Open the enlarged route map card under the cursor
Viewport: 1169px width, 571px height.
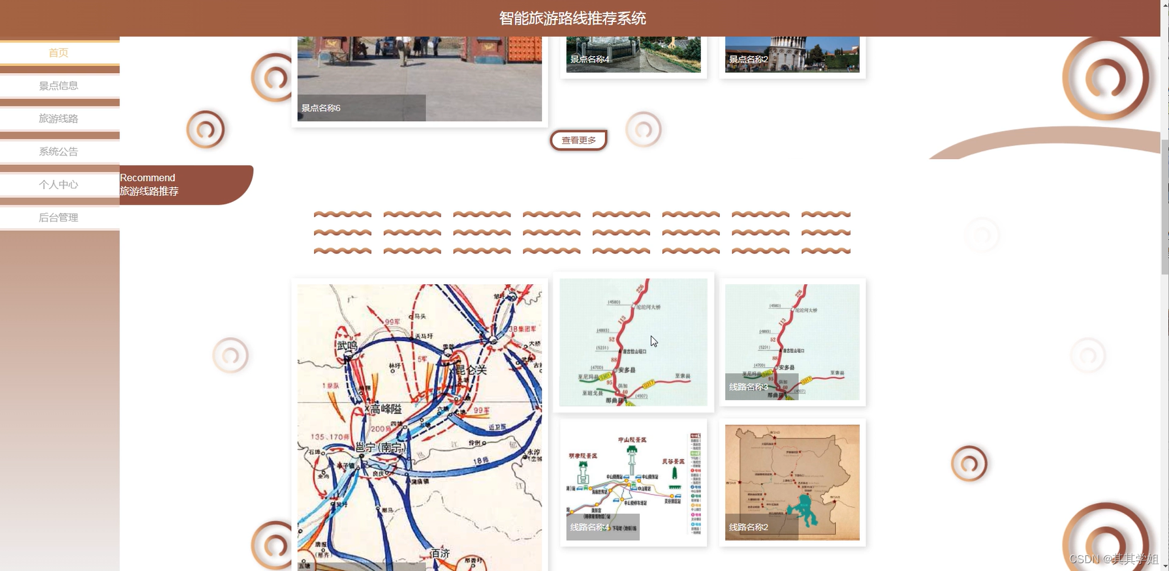(633, 342)
